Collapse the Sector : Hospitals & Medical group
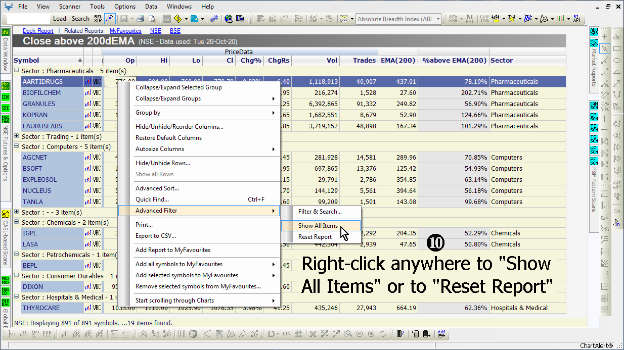624x350 pixels. [17, 297]
